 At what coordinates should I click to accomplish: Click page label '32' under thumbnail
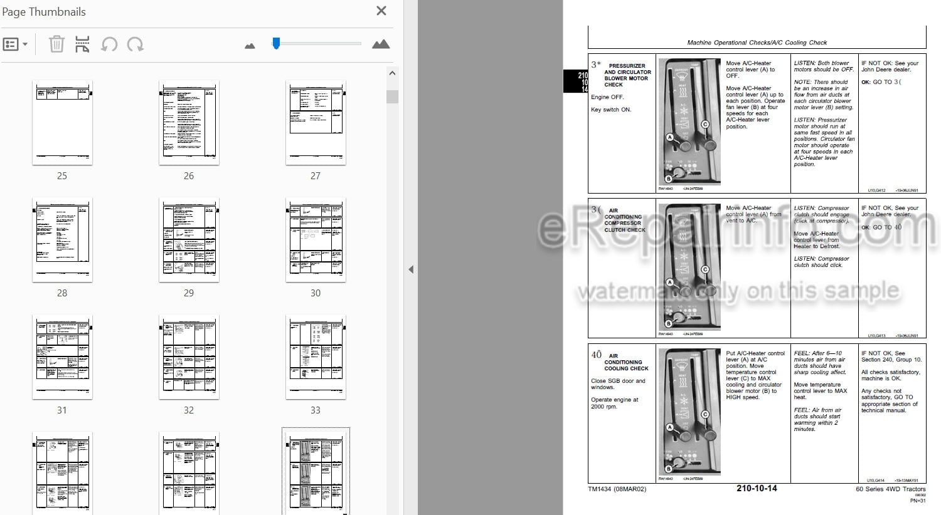(x=189, y=410)
